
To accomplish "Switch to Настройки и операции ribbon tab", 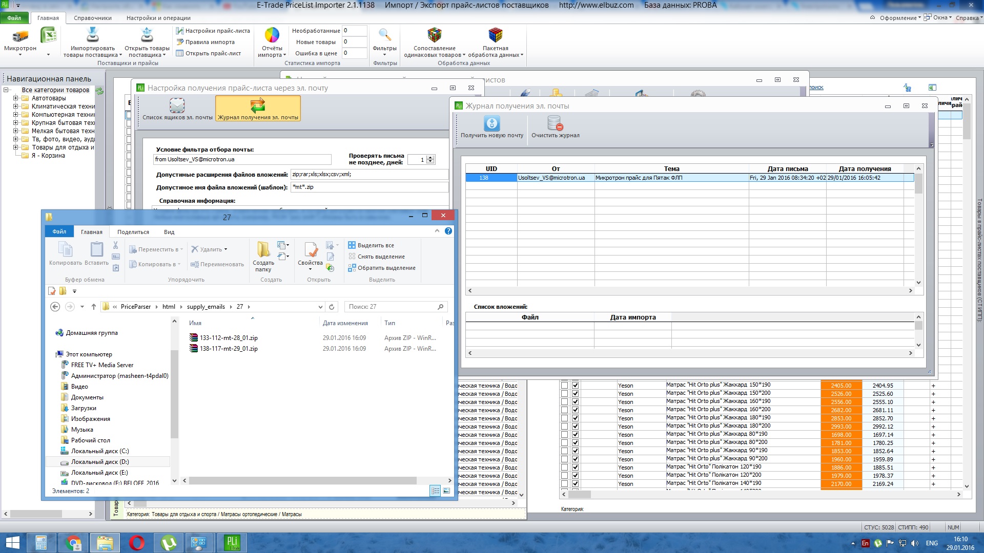I will (x=158, y=18).
